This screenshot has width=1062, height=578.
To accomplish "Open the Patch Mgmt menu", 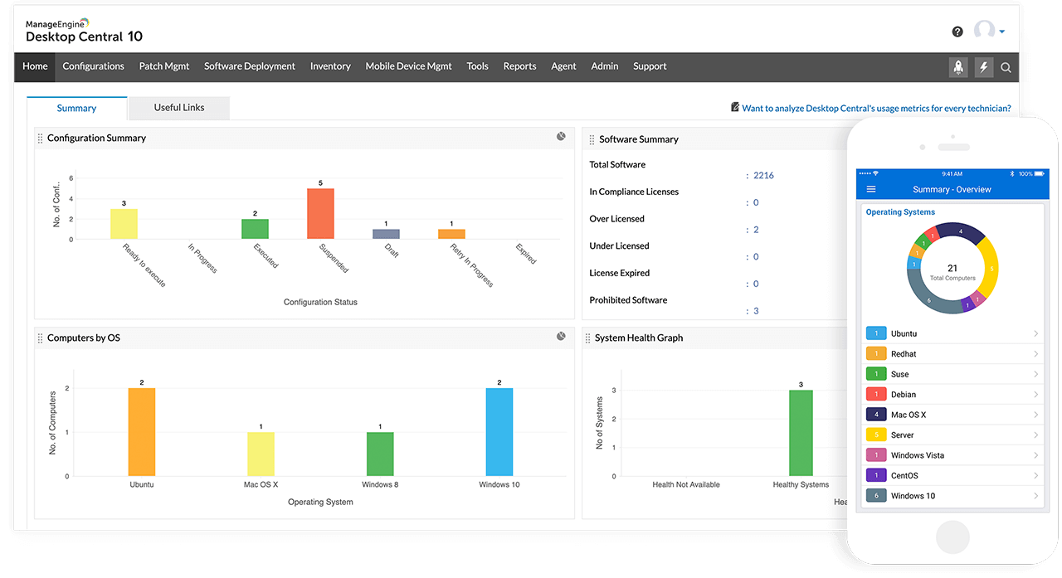I will click(164, 66).
